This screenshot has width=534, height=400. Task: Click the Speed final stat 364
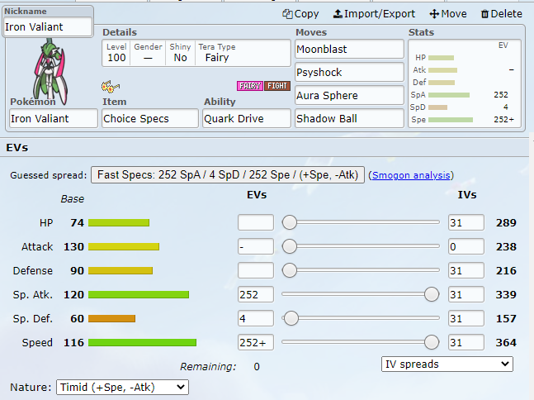506,343
